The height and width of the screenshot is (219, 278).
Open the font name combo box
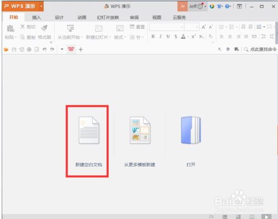167,27
